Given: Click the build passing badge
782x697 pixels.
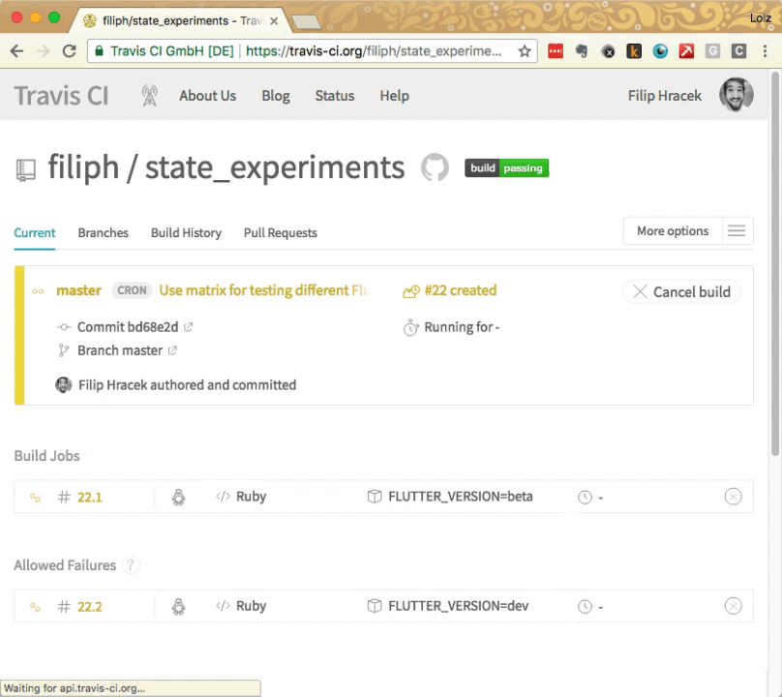Looking at the screenshot, I should coord(507,168).
